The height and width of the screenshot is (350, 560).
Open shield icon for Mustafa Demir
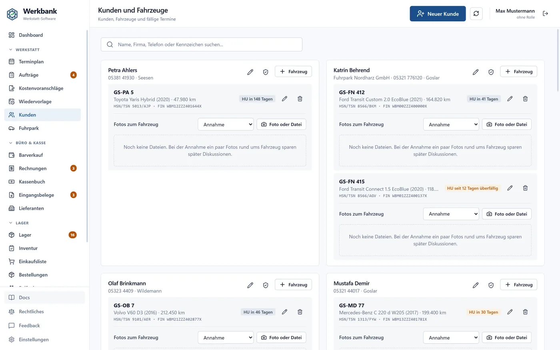(x=491, y=285)
